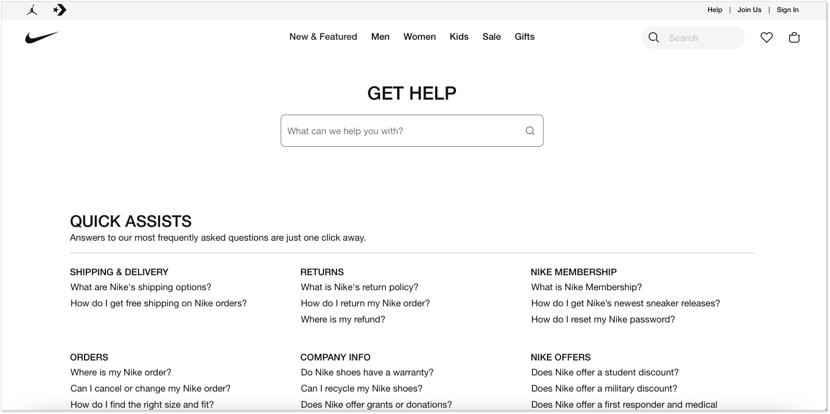830x414 pixels.
Task: Open 'What is Nike's return policy?'
Action: click(x=359, y=287)
